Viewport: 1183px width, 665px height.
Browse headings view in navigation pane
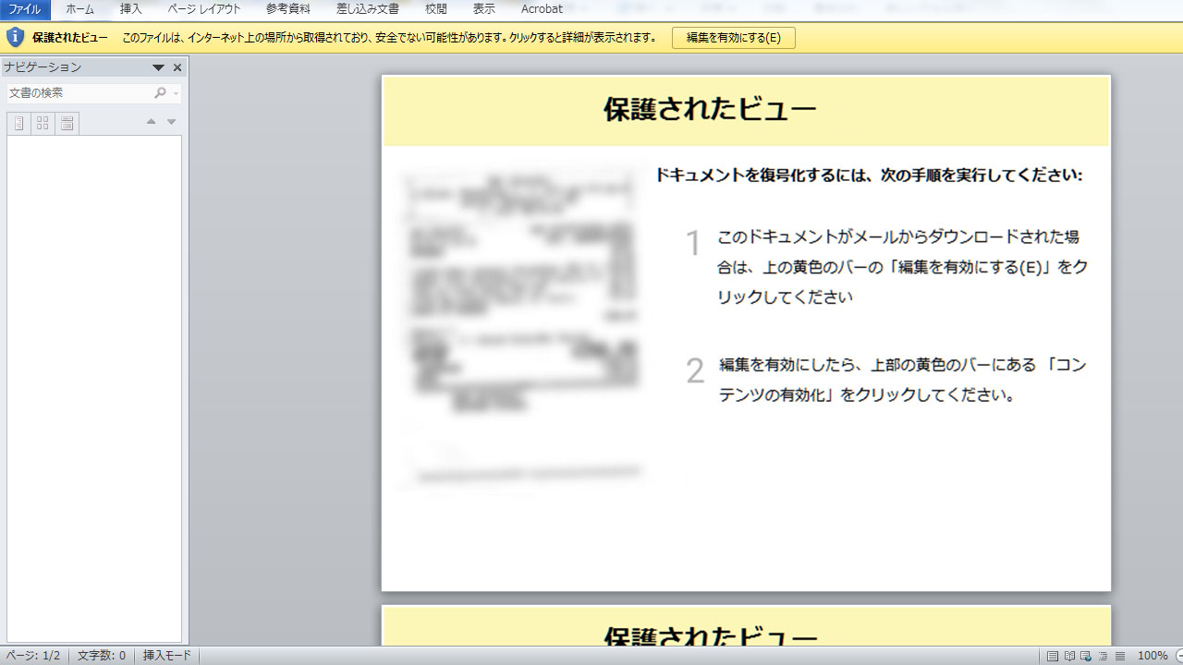(18, 124)
